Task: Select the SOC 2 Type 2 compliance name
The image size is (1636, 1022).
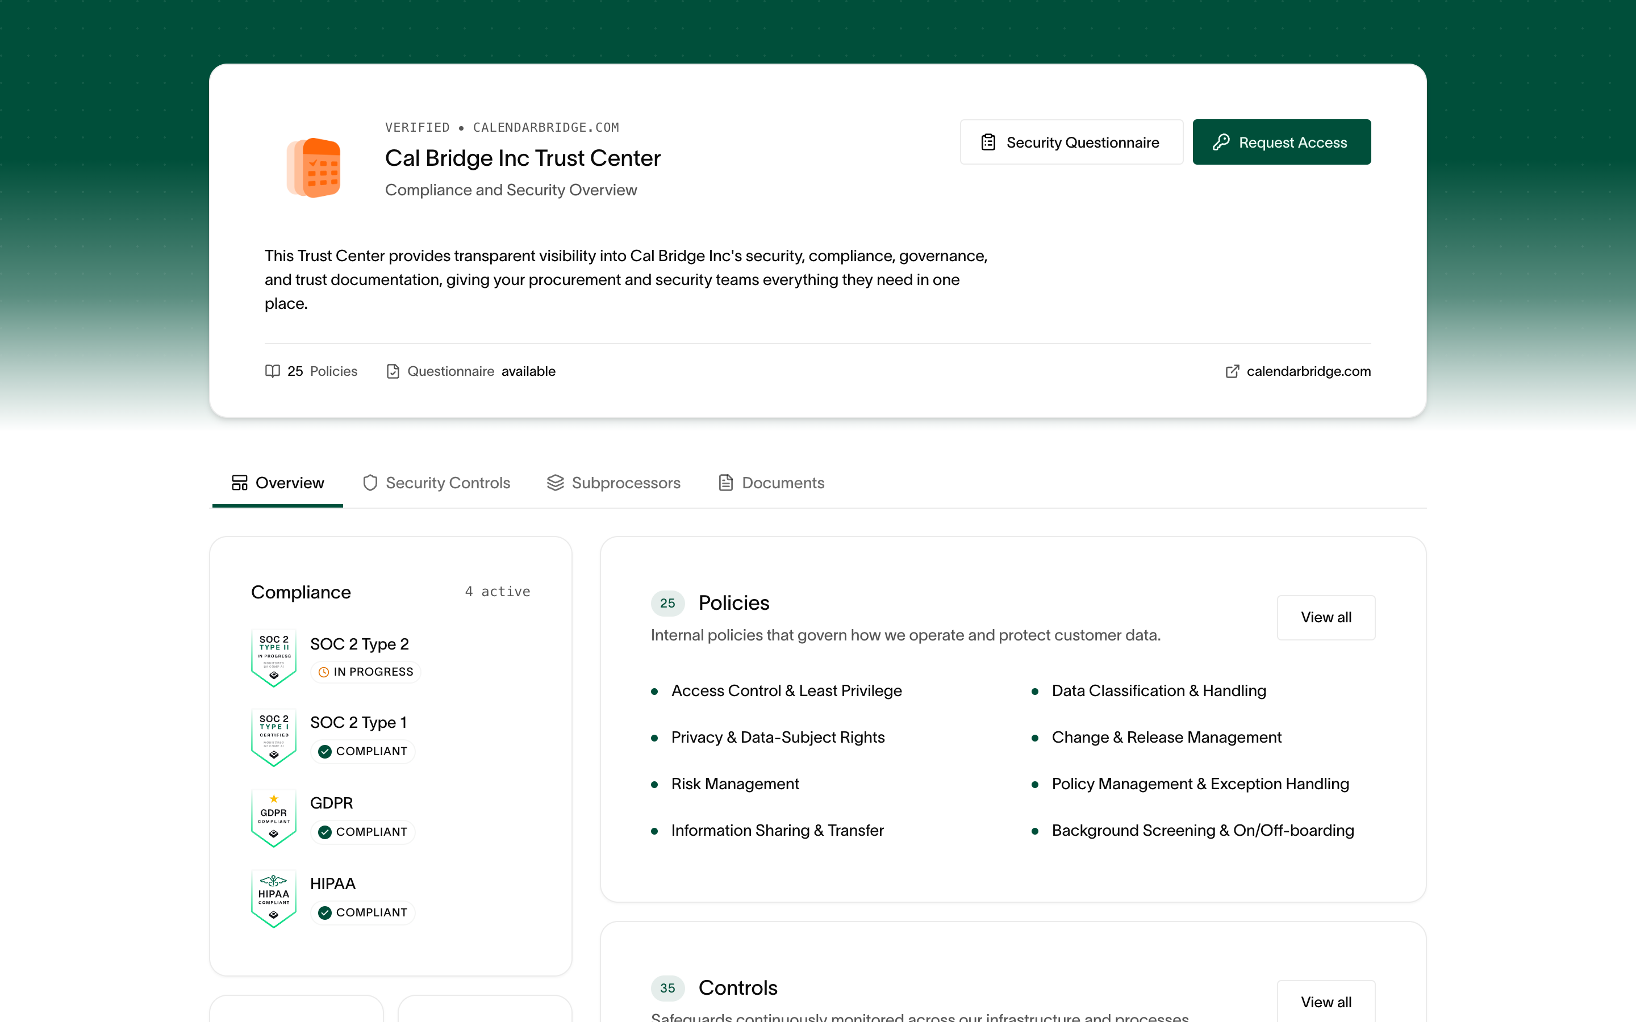Action: click(x=360, y=644)
